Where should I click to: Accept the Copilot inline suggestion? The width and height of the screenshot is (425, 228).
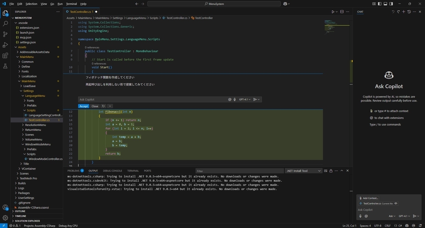[x=84, y=106]
